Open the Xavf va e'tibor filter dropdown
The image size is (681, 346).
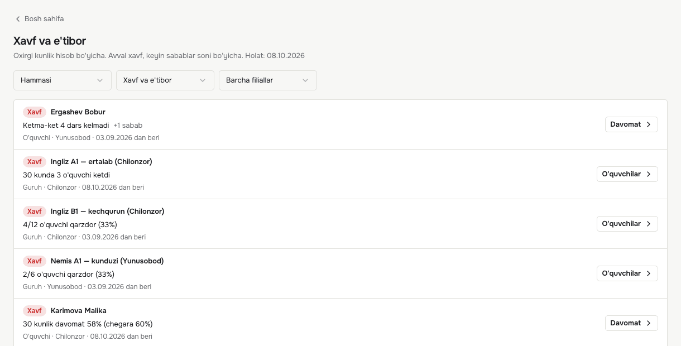coord(165,80)
